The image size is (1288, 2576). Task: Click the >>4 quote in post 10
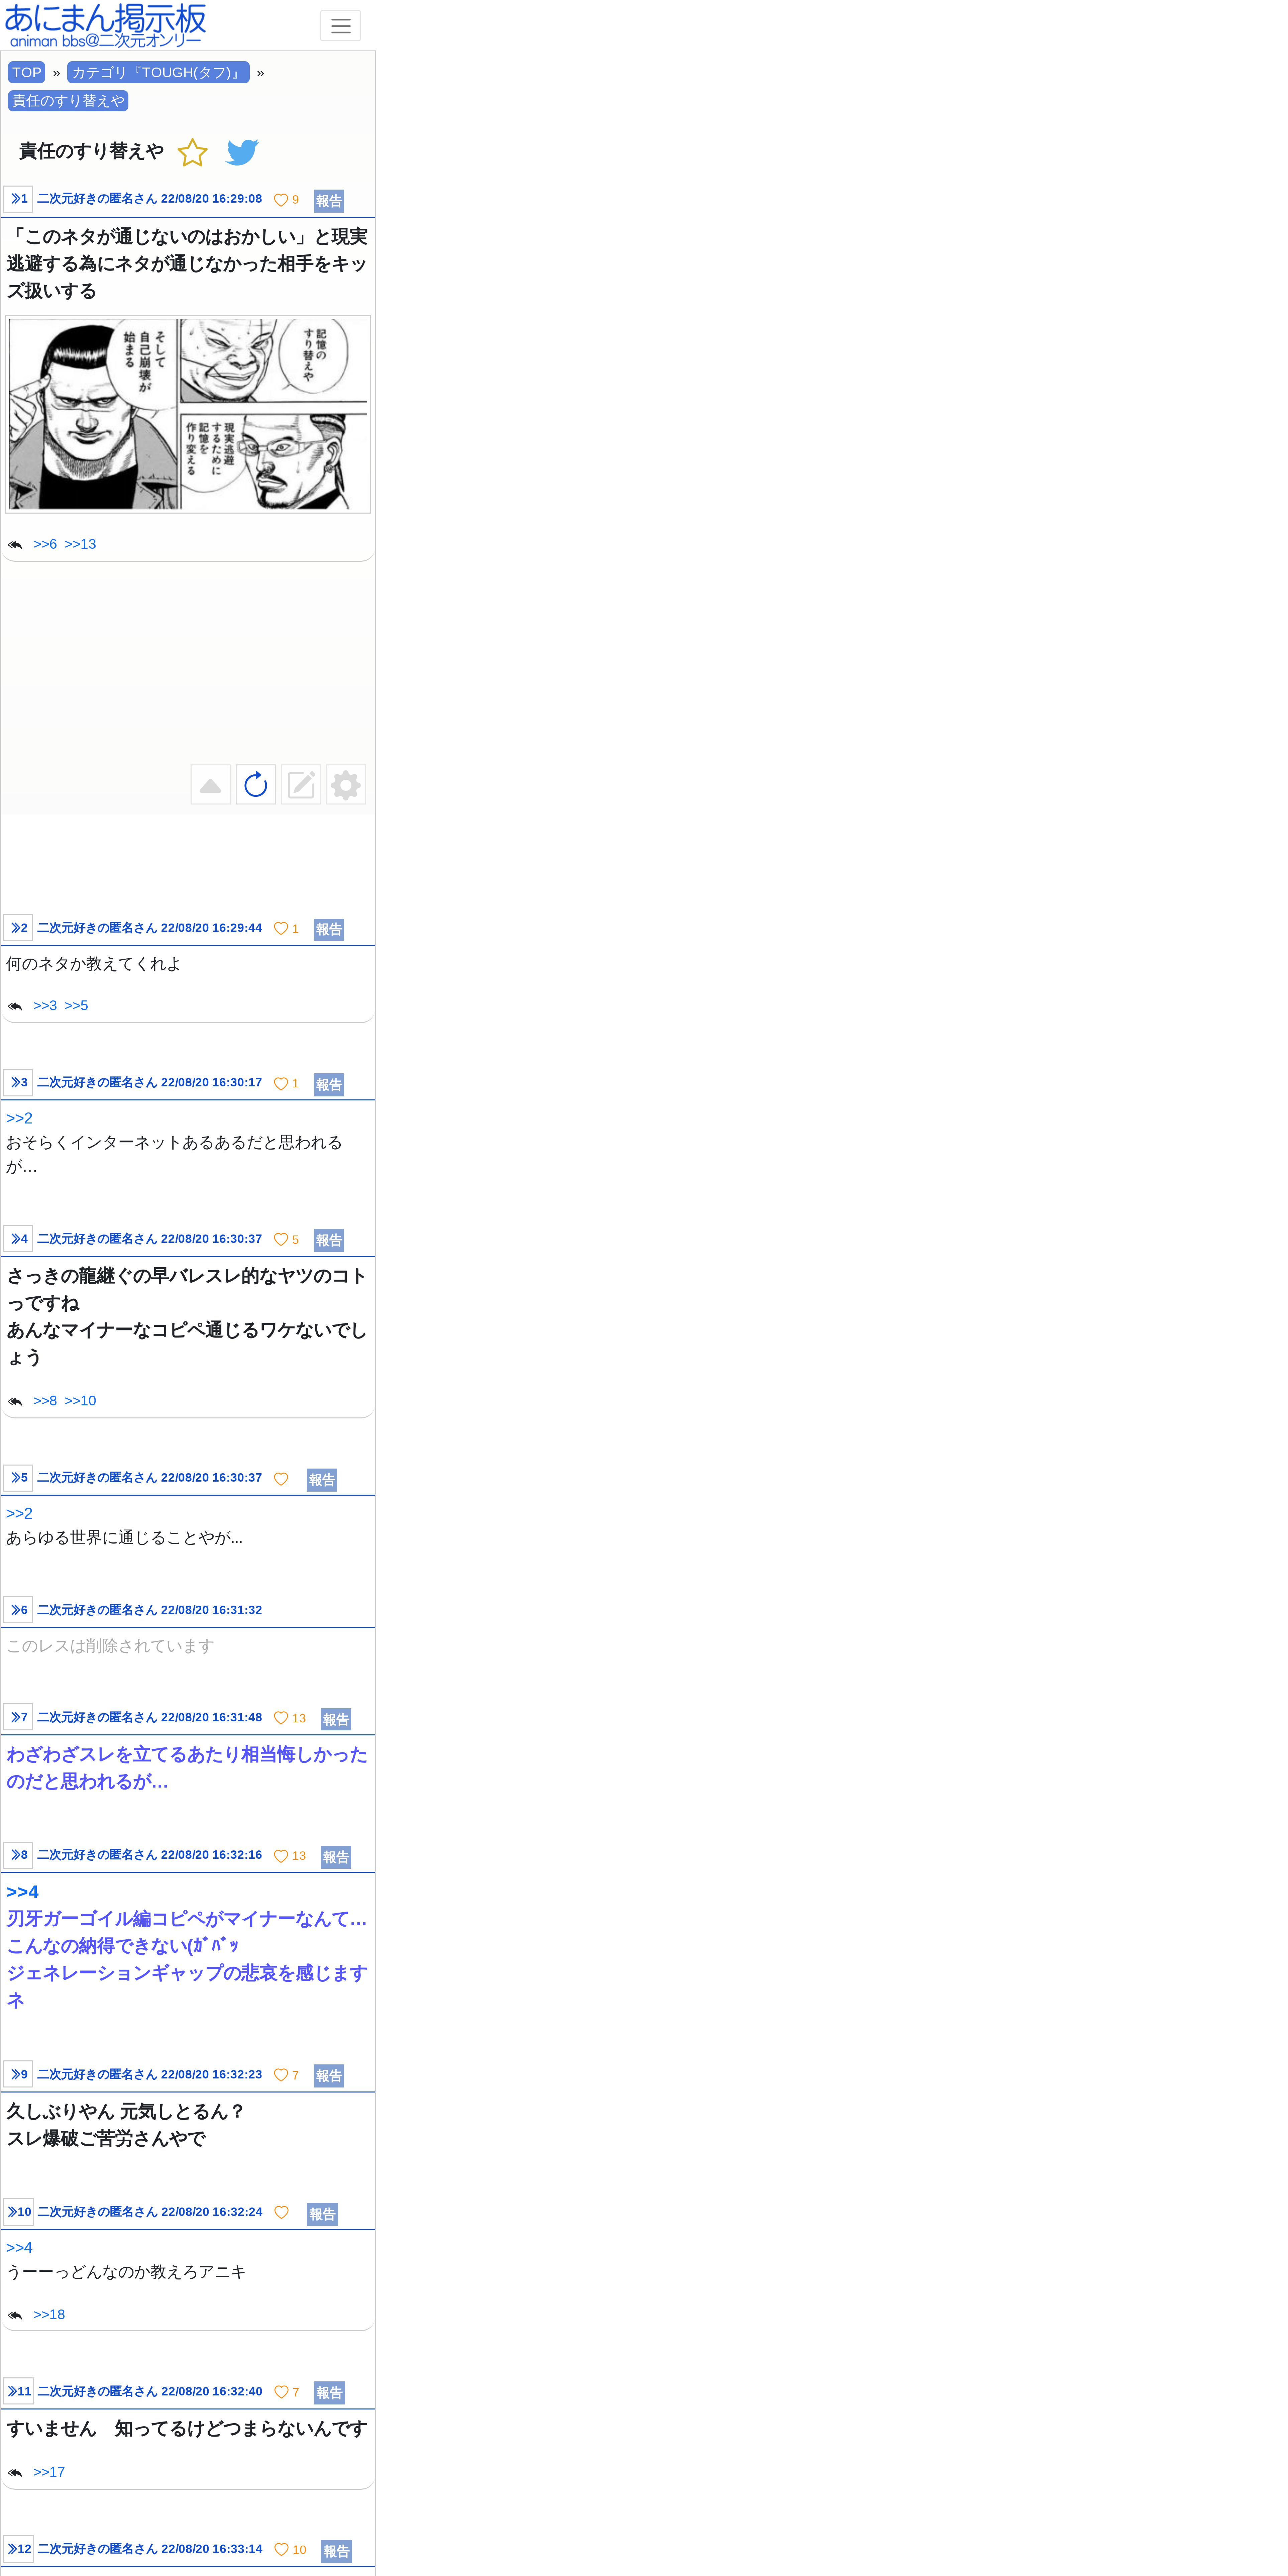point(19,2248)
